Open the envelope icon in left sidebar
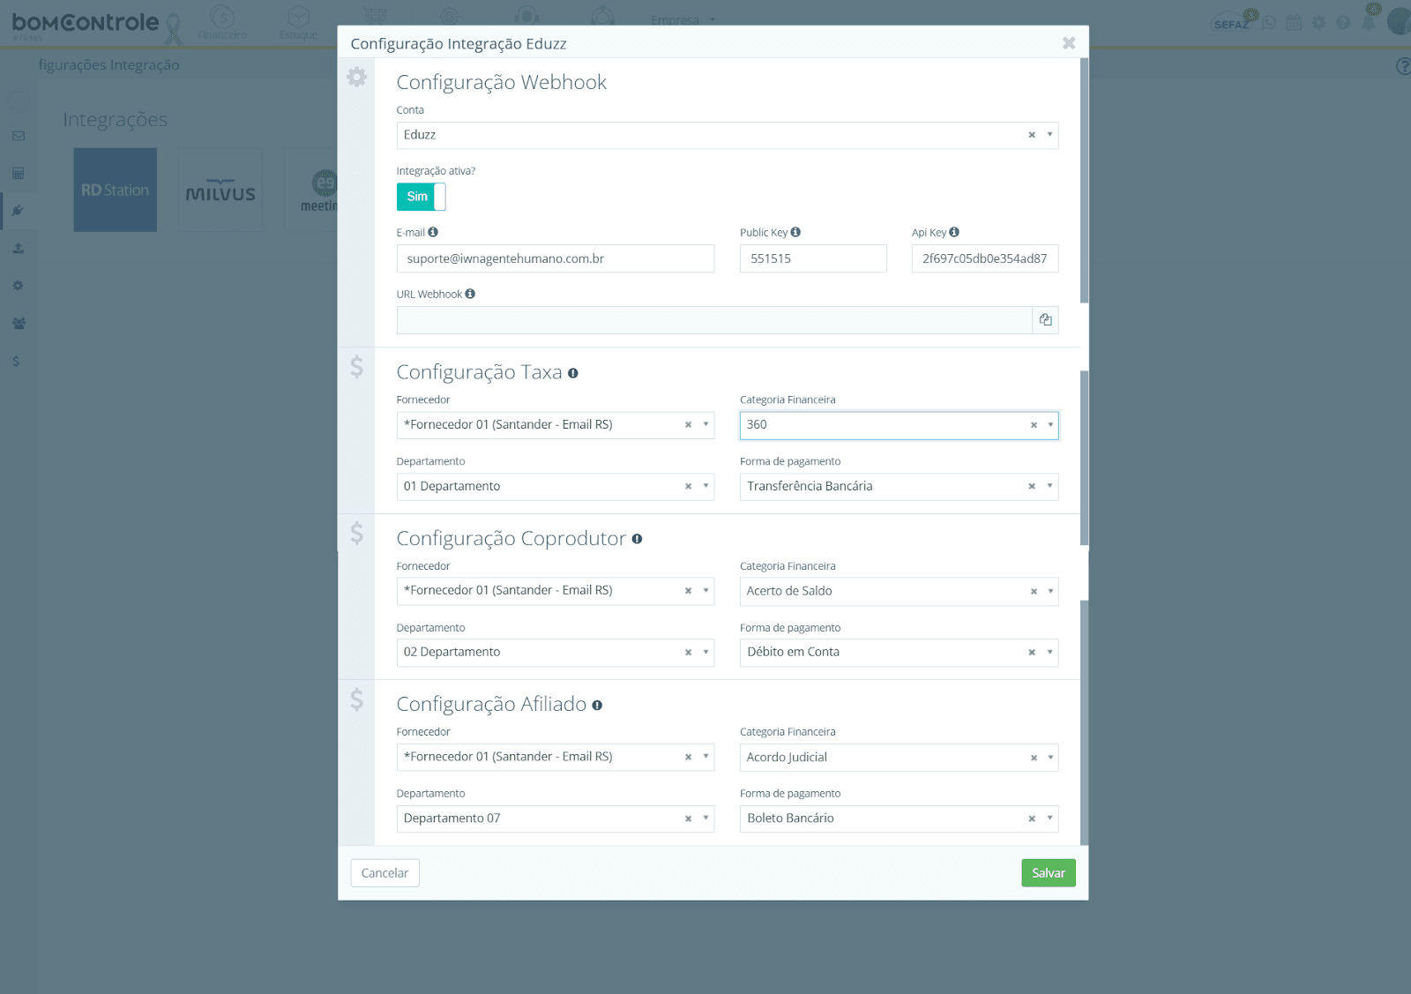Screen dimensions: 1411x994 coord(19,136)
